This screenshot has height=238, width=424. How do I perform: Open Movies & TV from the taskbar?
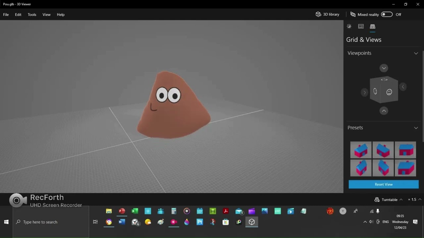click(x=291, y=211)
